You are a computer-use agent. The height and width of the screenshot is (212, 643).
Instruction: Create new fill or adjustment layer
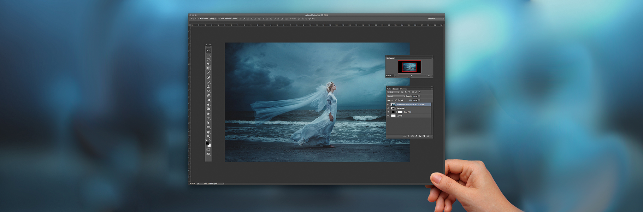click(x=417, y=136)
